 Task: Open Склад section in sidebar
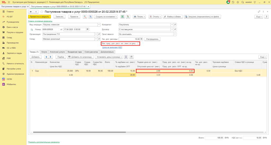click(9, 37)
